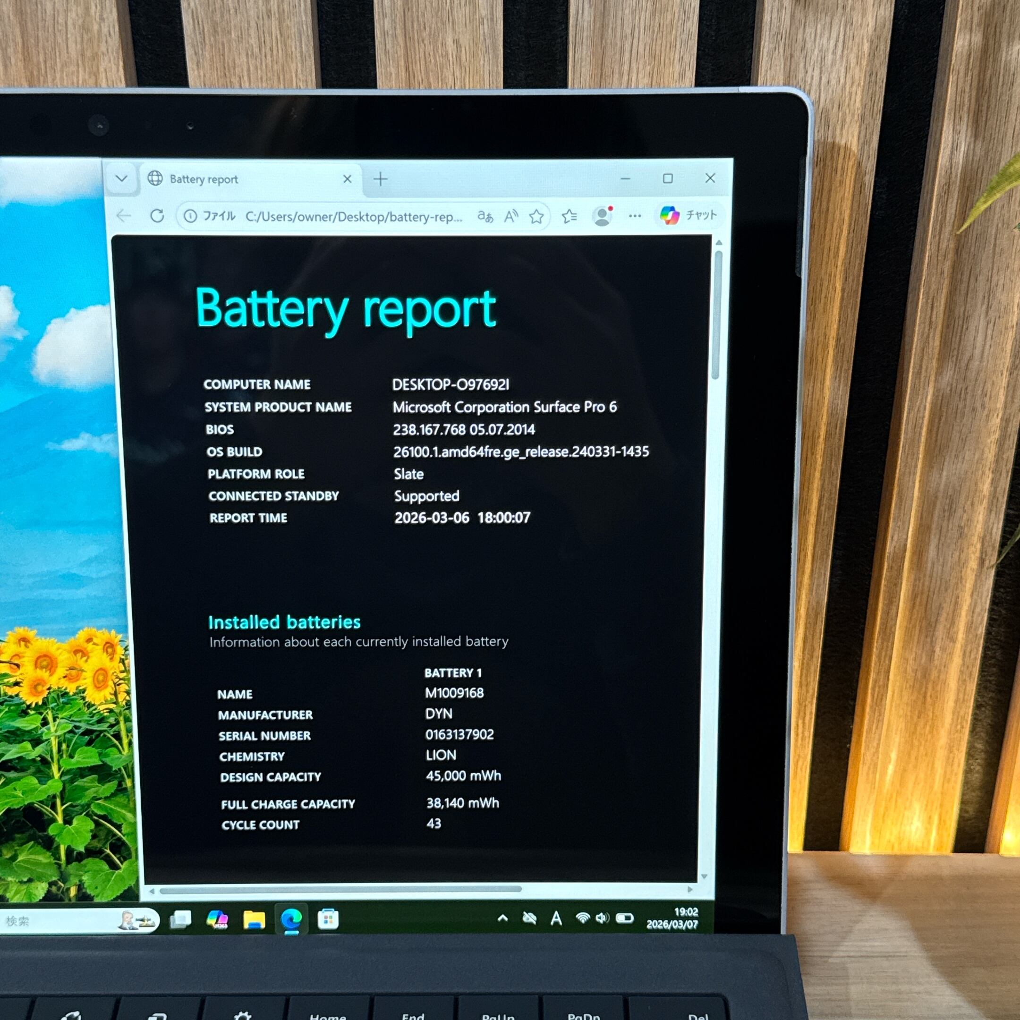Click the horizontal scrollbar at page bottom
This screenshot has height=1020, width=1020.
pos(340,890)
